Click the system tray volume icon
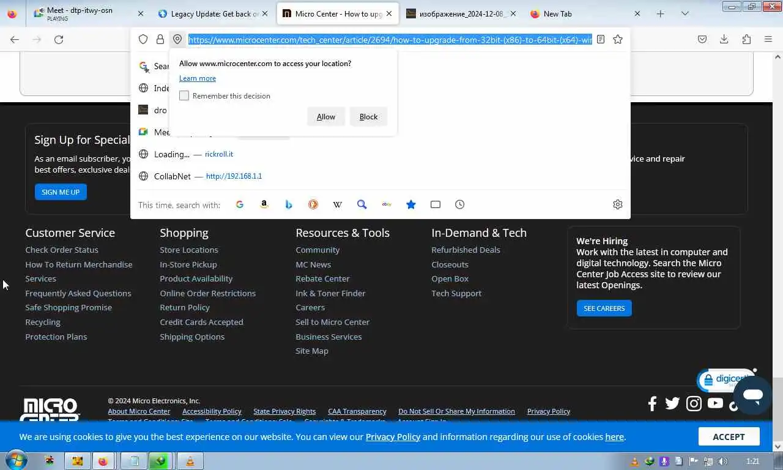The height and width of the screenshot is (470, 783). pos(722,461)
